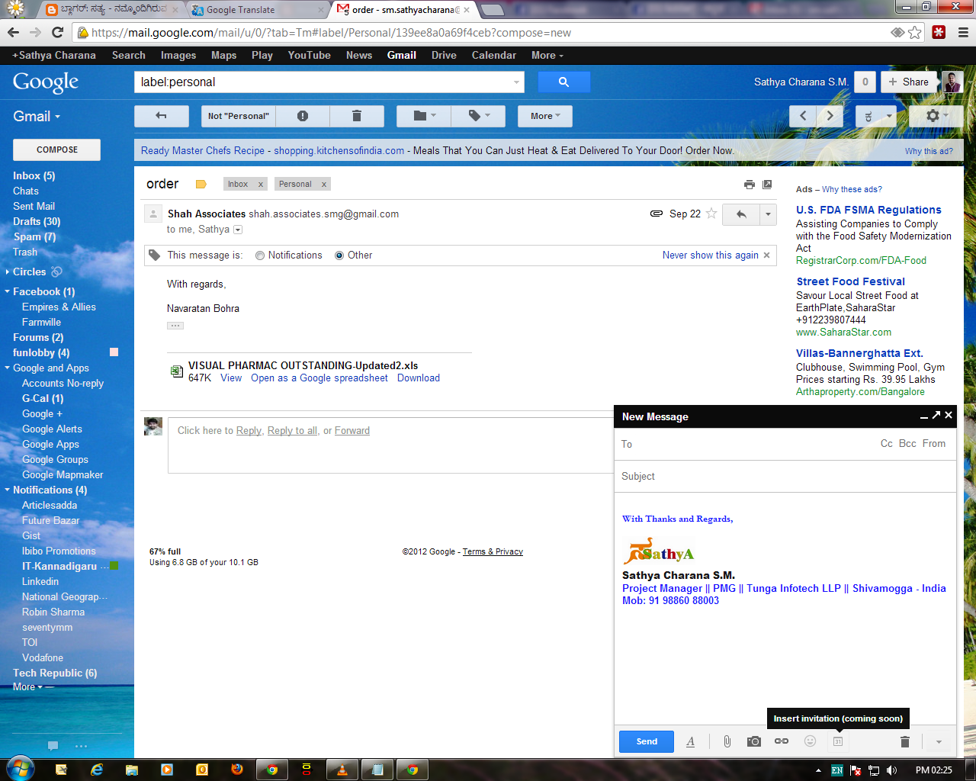Viewport: 976px width, 781px height.
Task: Discard the draft using compose trash icon
Action: [904, 741]
